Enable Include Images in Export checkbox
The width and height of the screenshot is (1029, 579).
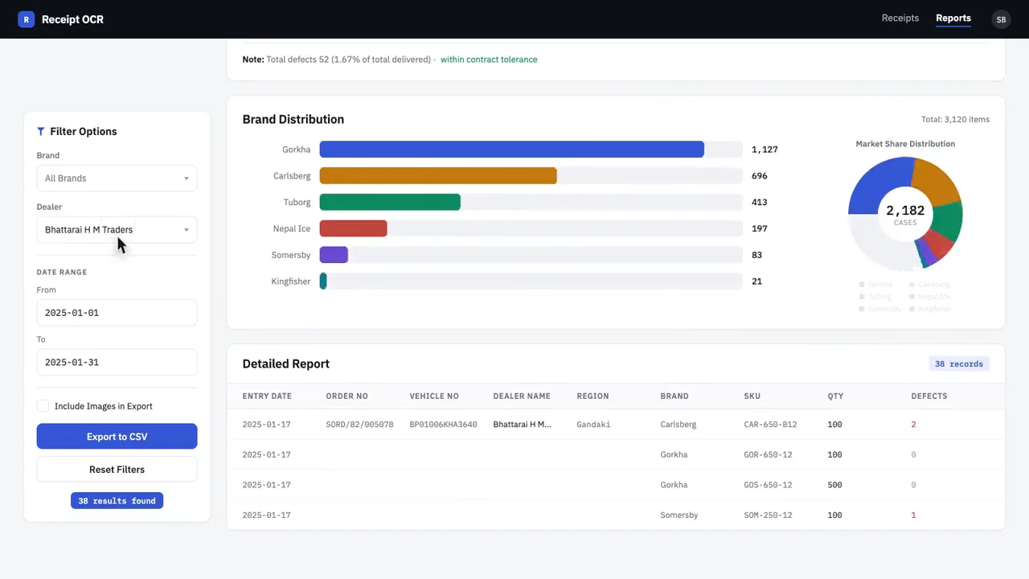click(43, 406)
